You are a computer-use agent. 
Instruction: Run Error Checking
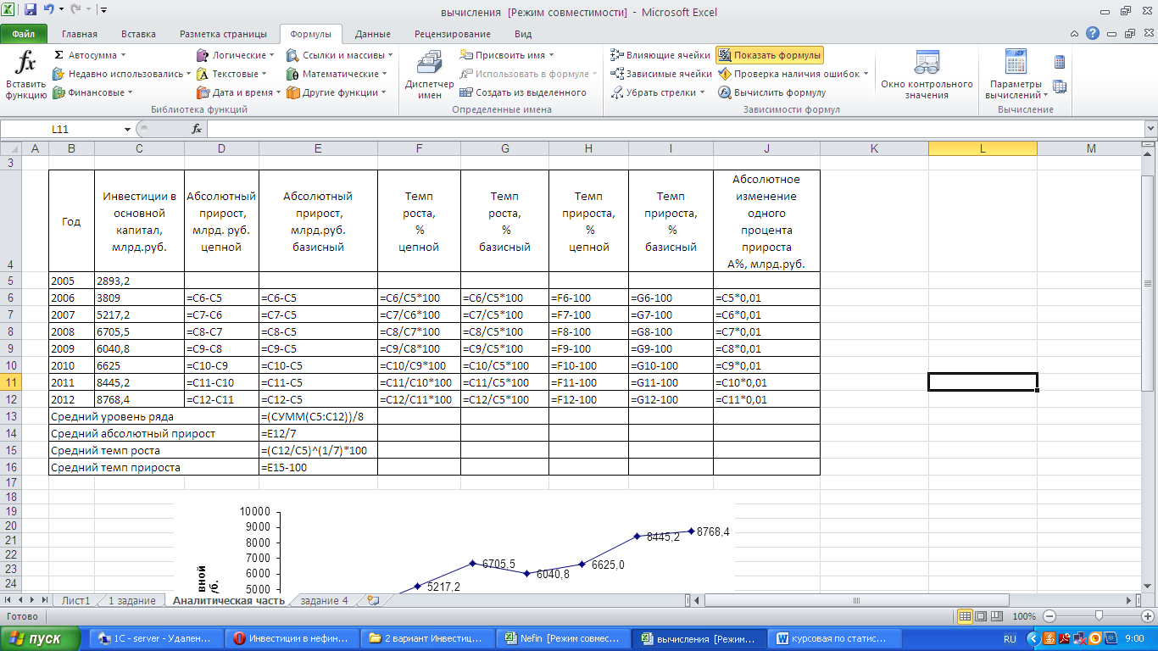788,74
